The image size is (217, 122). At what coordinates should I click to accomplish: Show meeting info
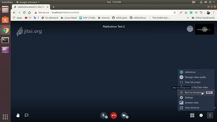pyautogui.click(x=201, y=115)
